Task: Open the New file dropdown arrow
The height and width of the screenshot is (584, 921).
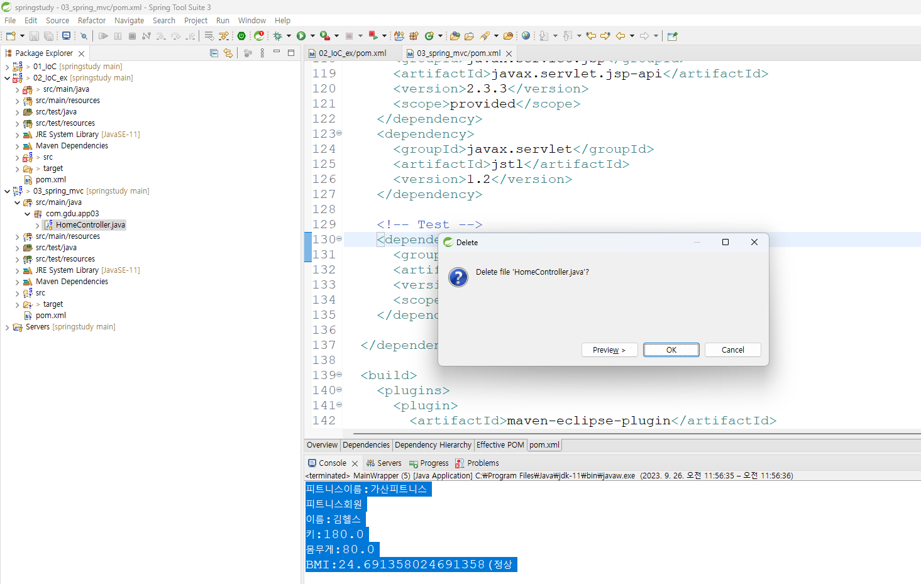Action: tap(22, 36)
